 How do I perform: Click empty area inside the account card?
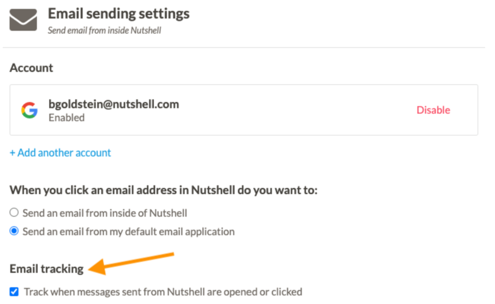pyautogui.click(x=297, y=110)
